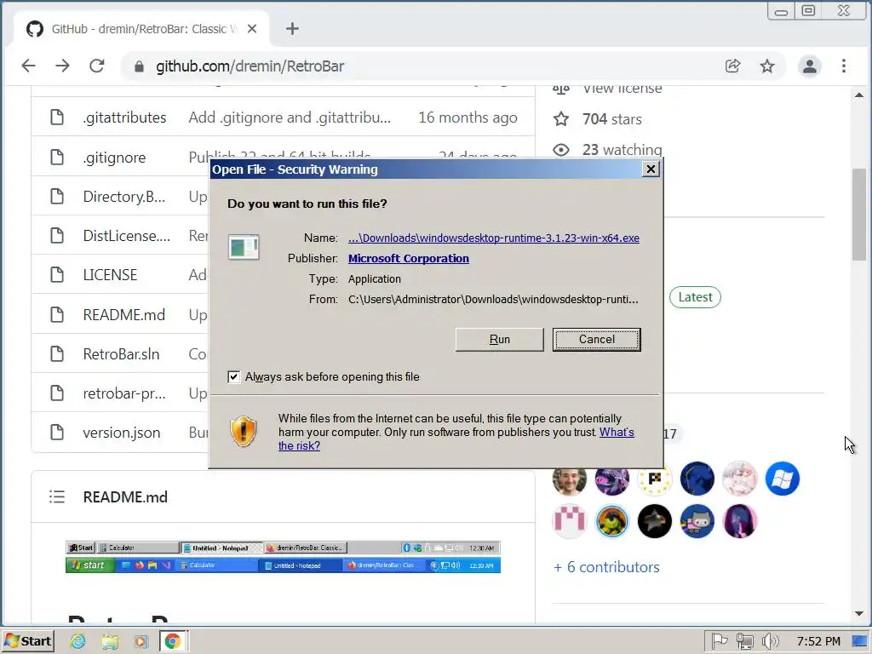Reload the GitHub page

(x=97, y=66)
